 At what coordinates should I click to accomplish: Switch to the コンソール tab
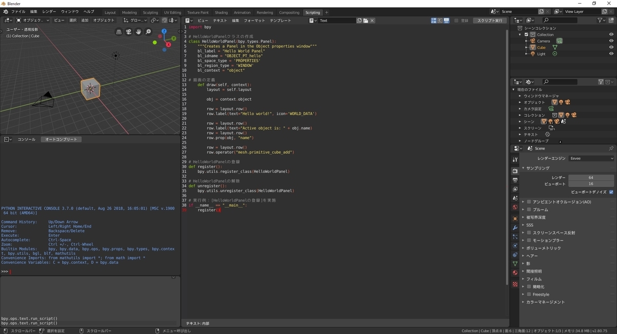click(27, 139)
